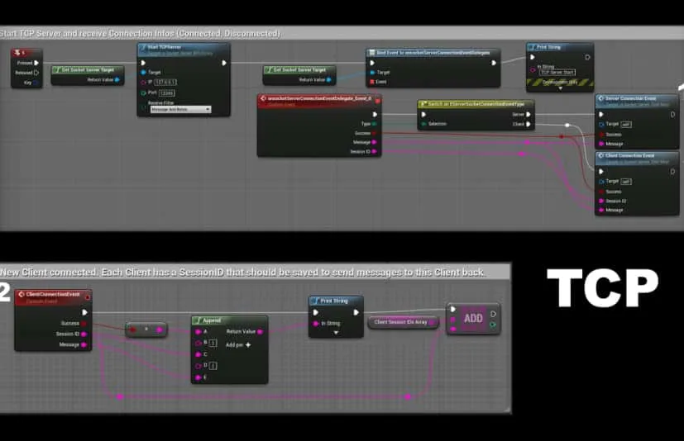Select the ClientConnectionEvent custom event title

[53, 296]
